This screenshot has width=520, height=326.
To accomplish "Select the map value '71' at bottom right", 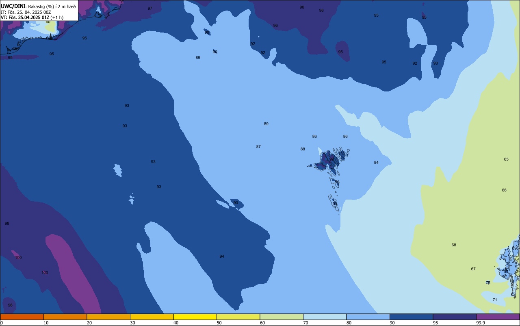I will pyautogui.click(x=495, y=300).
